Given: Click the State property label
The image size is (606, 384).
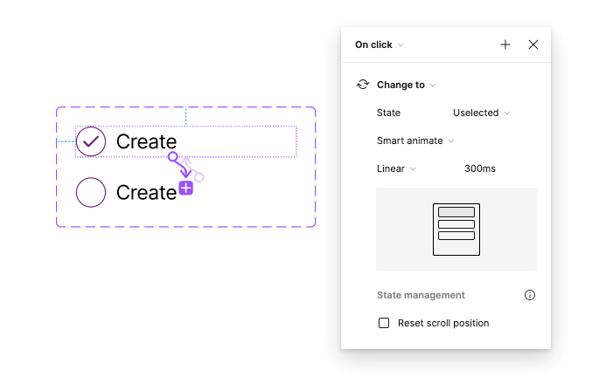Looking at the screenshot, I should pos(388,113).
